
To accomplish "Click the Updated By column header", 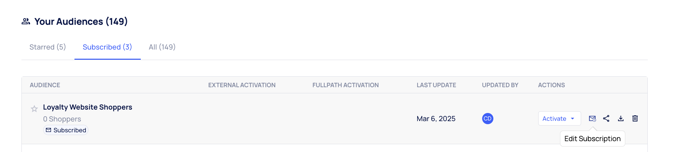I will pos(500,85).
